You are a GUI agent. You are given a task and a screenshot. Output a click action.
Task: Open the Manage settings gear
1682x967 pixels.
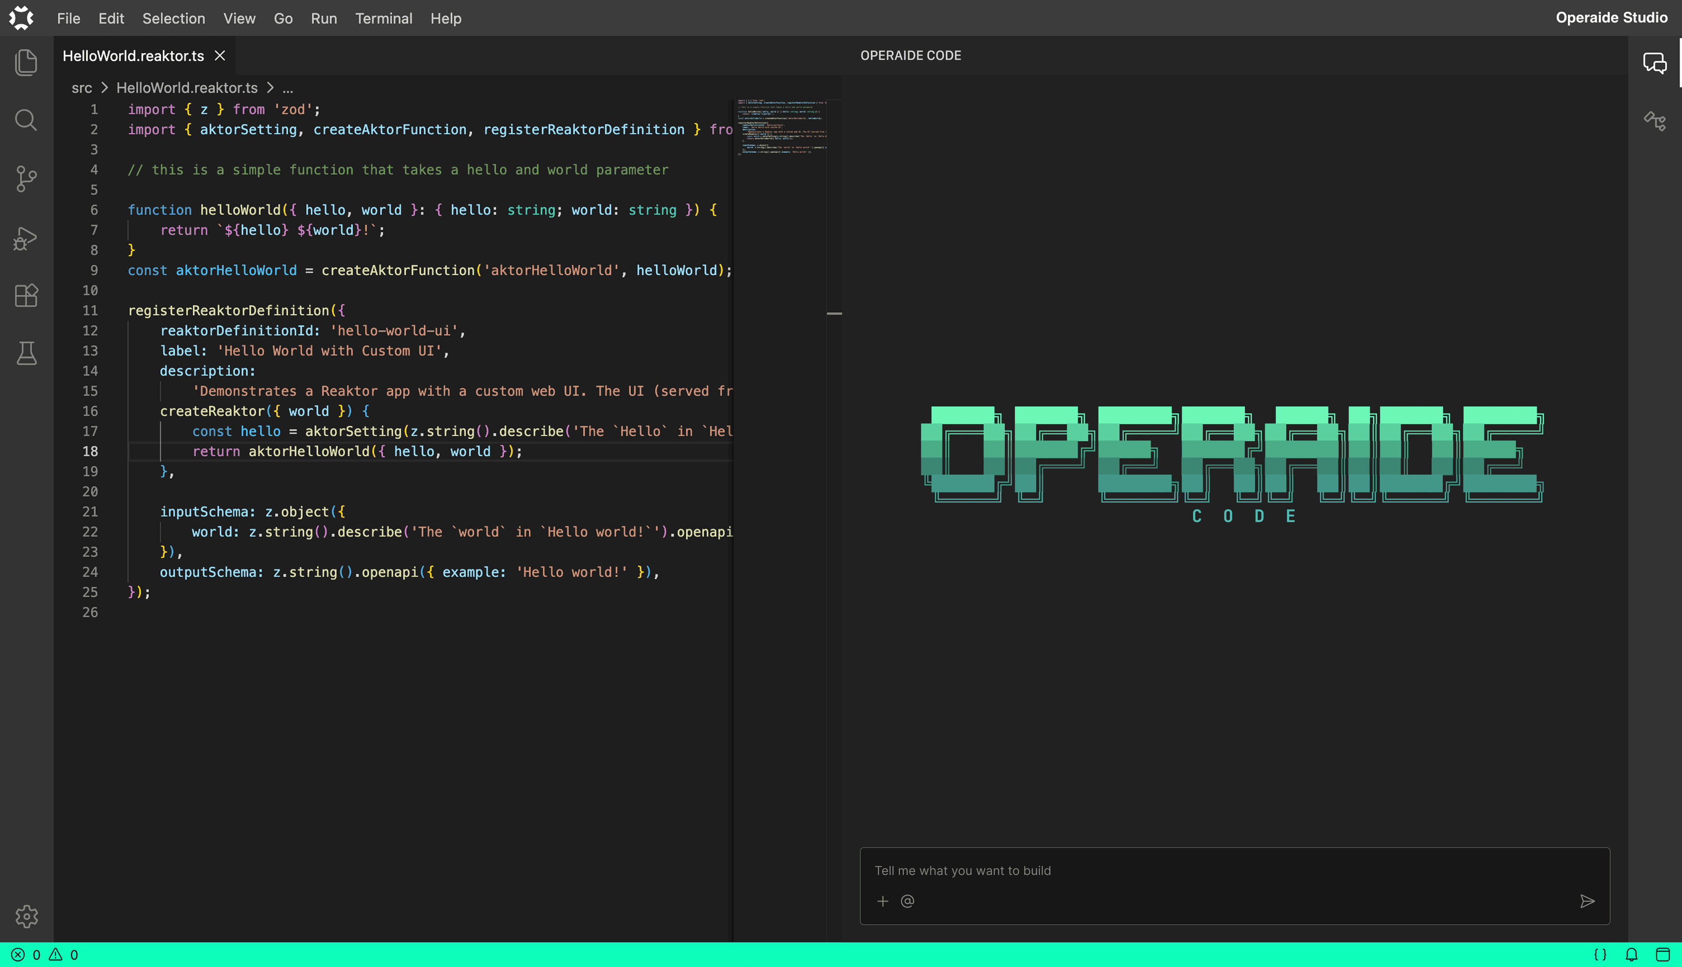26,917
